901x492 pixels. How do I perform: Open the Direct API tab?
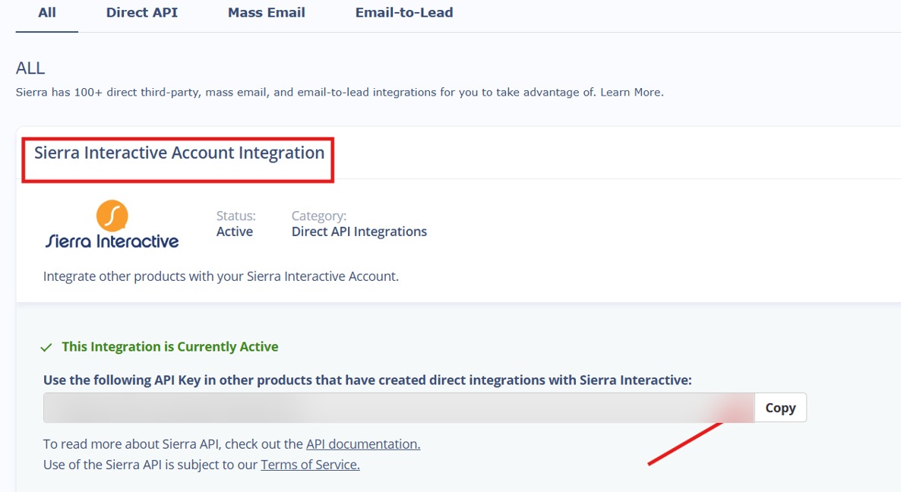pyautogui.click(x=142, y=13)
